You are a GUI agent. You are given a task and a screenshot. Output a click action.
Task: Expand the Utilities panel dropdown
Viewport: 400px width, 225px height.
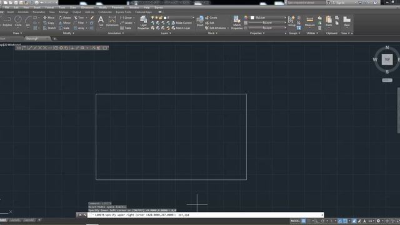[312, 33]
